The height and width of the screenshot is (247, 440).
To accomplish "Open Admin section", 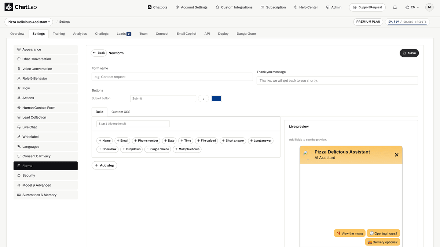I will tap(334, 7).
